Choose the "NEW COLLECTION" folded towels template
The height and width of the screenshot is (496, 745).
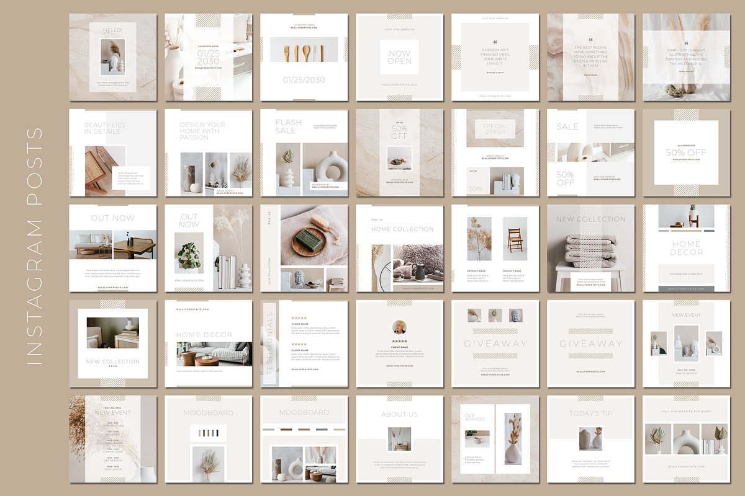[x=591, y=248]
